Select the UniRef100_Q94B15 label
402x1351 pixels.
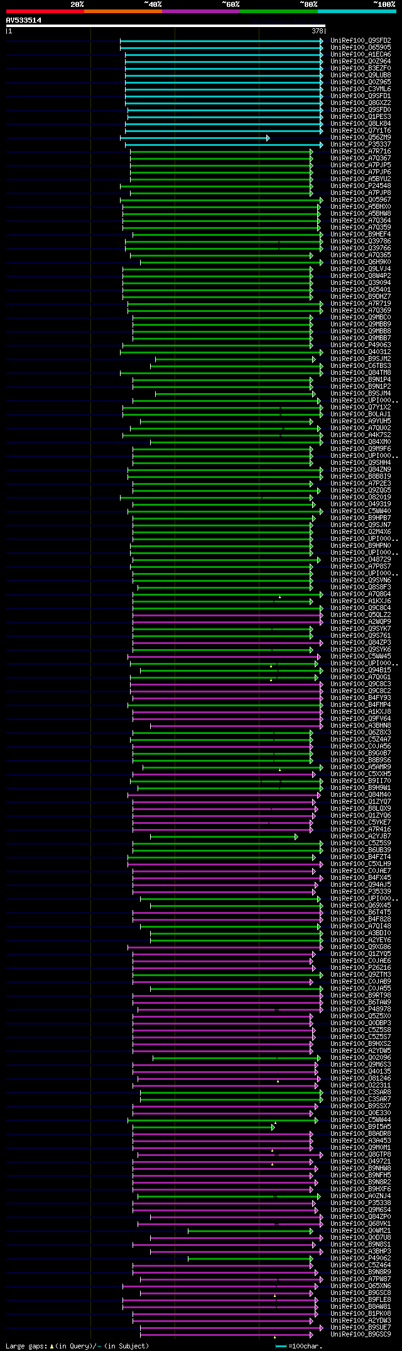361,670
